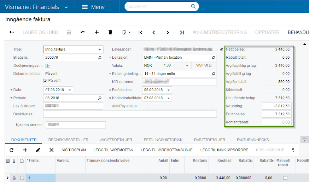Uncheck the På vent checkbox
Viewport: 309px width, 186px height.
[x=45, y=81]
